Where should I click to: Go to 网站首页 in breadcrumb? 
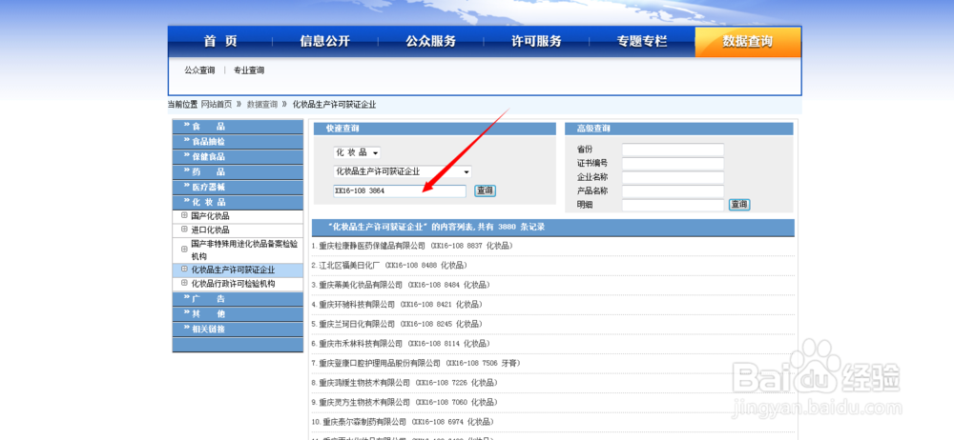pyautogui.click(x=216, y=105)
